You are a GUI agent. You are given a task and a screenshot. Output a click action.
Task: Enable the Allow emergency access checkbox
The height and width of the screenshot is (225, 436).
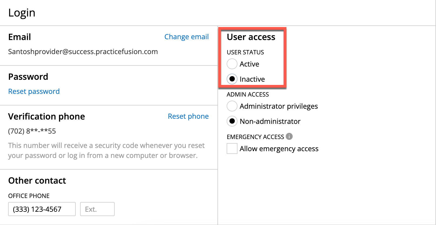point(232,148)
